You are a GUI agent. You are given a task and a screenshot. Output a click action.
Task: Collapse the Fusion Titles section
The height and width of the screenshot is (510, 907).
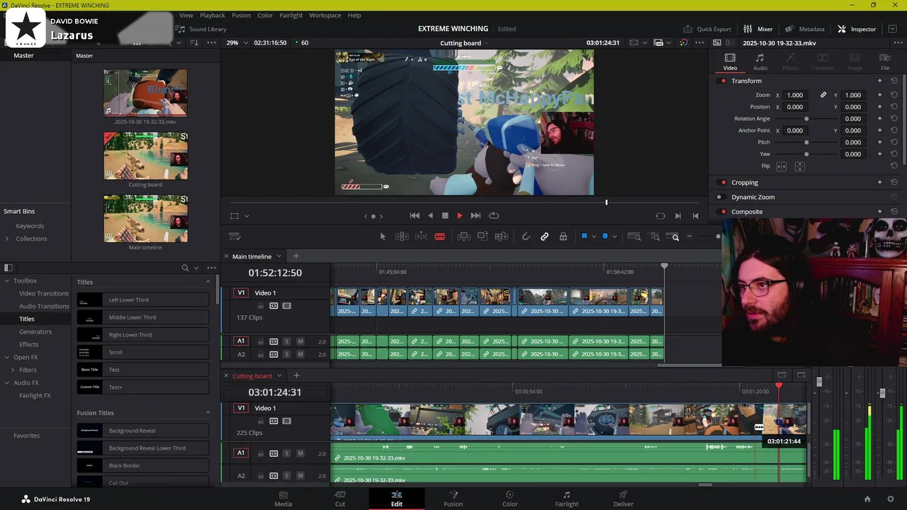pos(208,413)
